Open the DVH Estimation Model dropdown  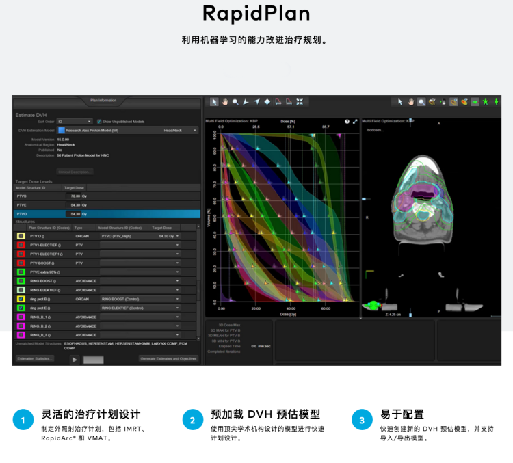128,130
